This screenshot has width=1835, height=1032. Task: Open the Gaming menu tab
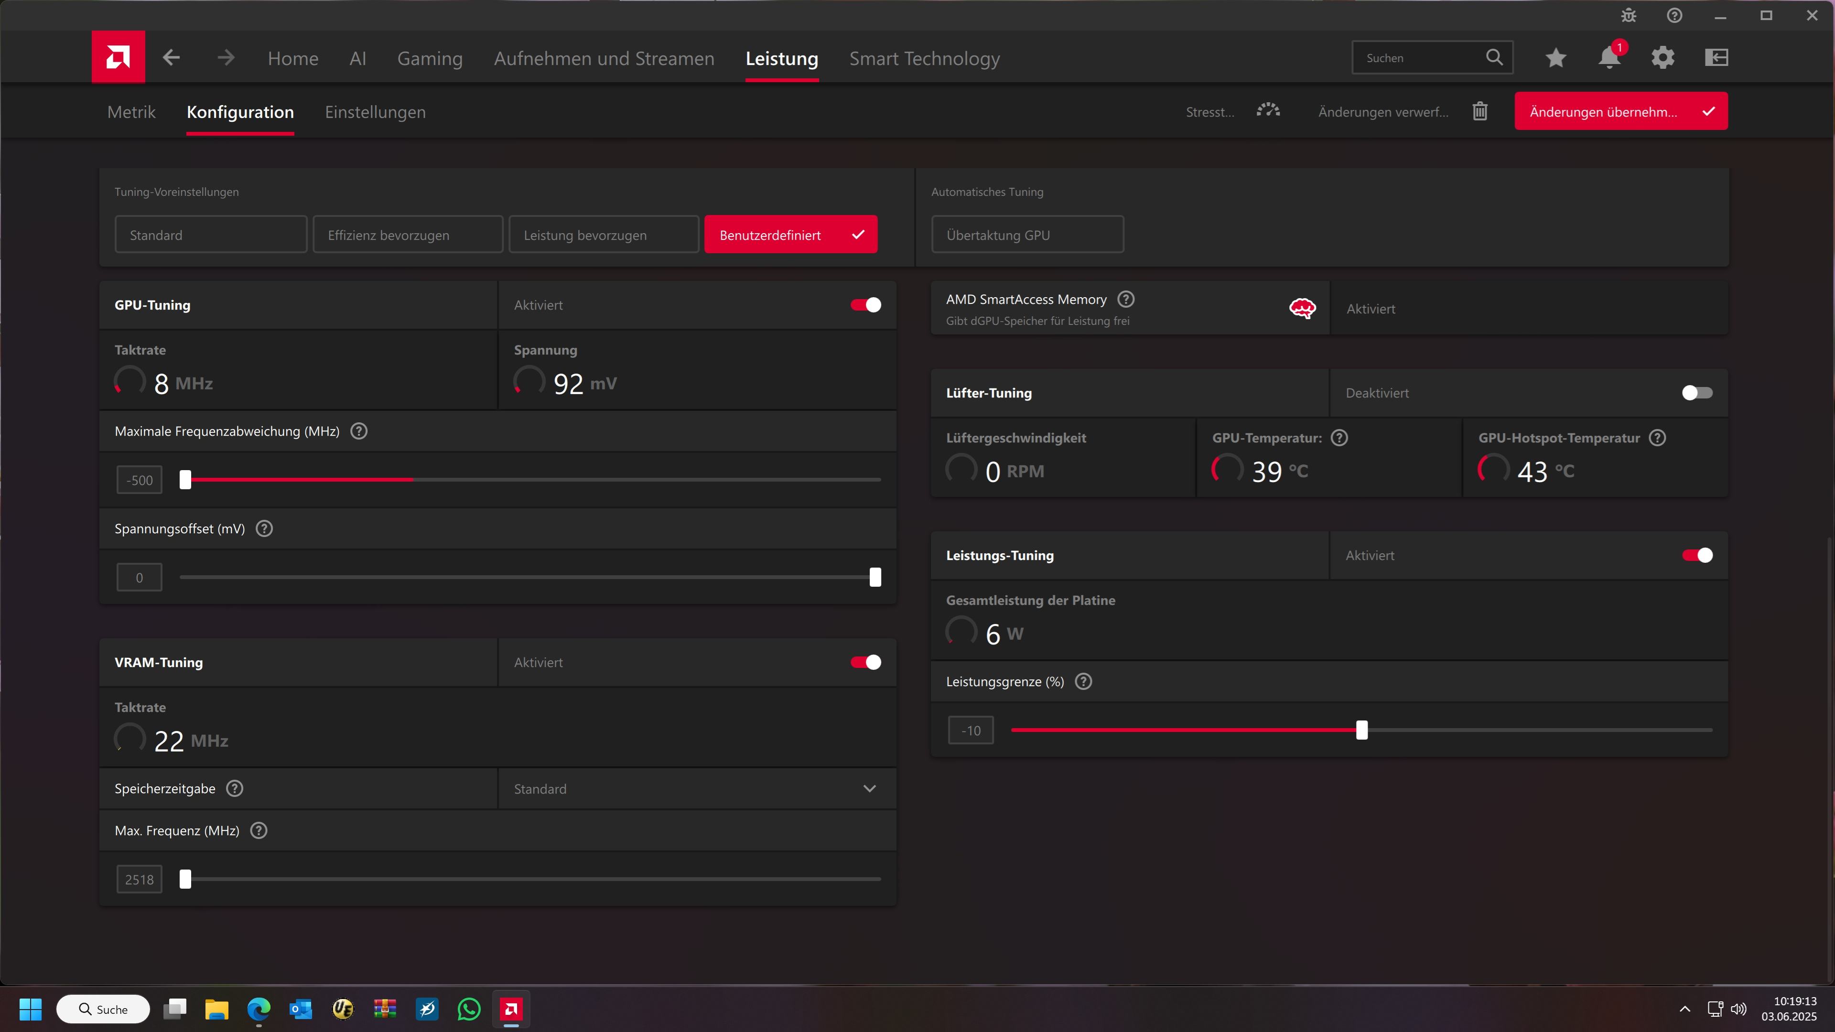(x=430, y=58)
